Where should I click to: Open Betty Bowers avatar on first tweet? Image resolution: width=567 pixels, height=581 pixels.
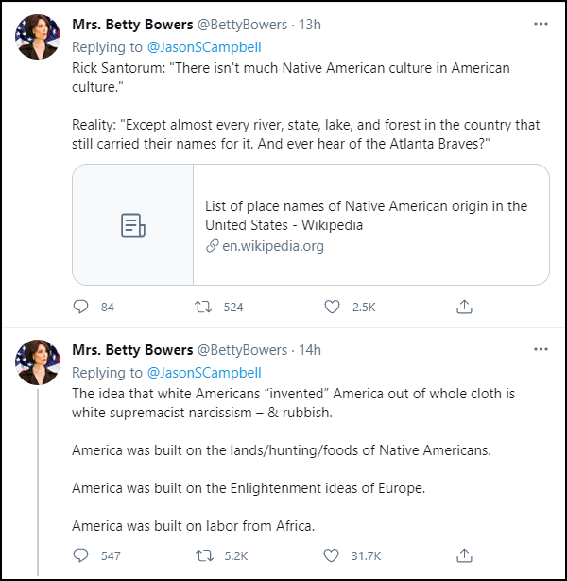(x=39, y=38)
